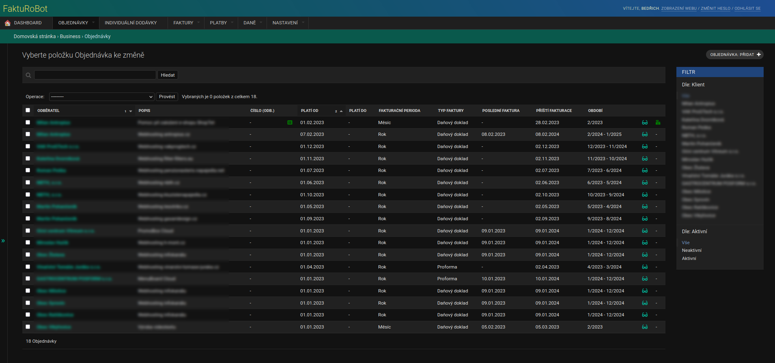
Task: Click the green list icon in first order row
Action: coord(290,122)
